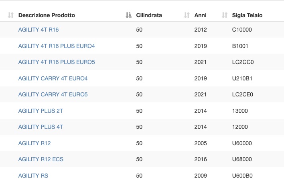This screenshot has width=284, height=186.
Task: Click the Anni column header
Action: [200, 15]
